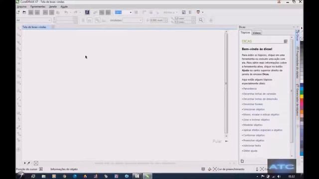Open the Welcome screen toolbar icon
The height and width of the screenshot is (179, 319).
point(184,12)
